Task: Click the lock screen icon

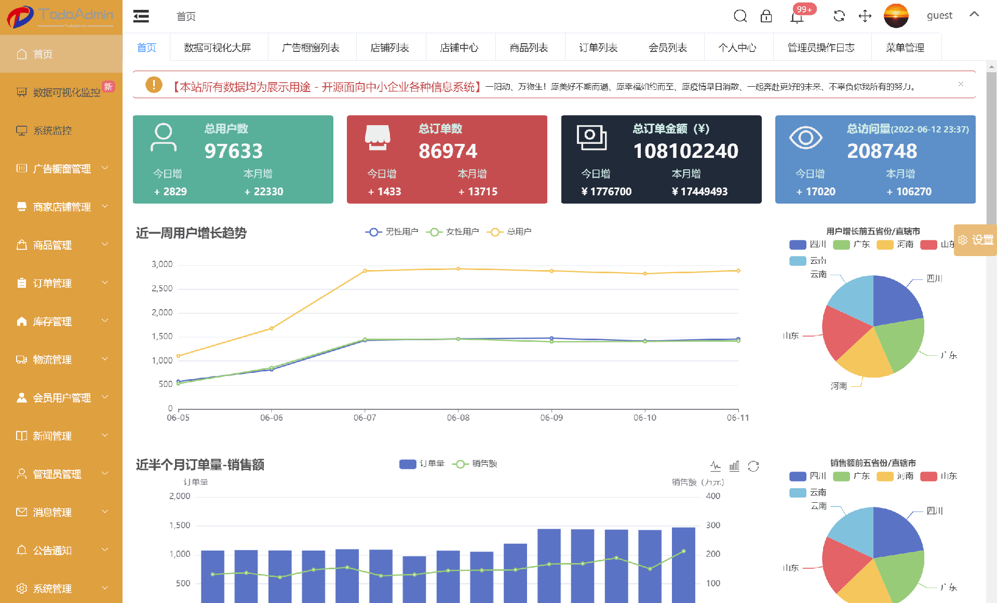Action: 766,16
